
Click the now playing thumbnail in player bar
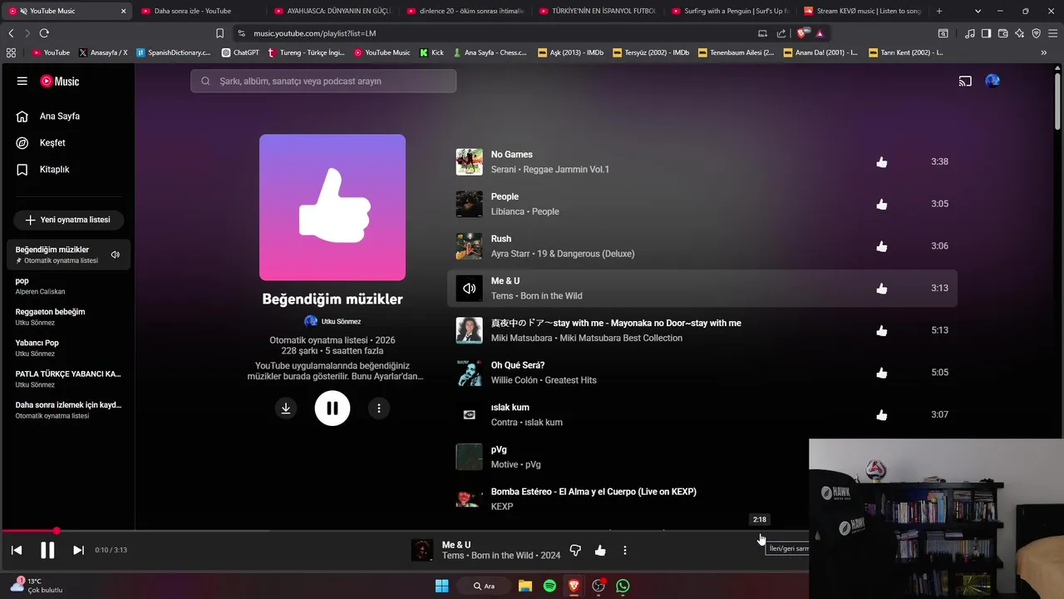(x=422, y=550)
